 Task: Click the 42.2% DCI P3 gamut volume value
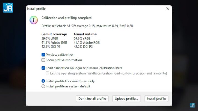pyautogui.click(x=83, y=47)
